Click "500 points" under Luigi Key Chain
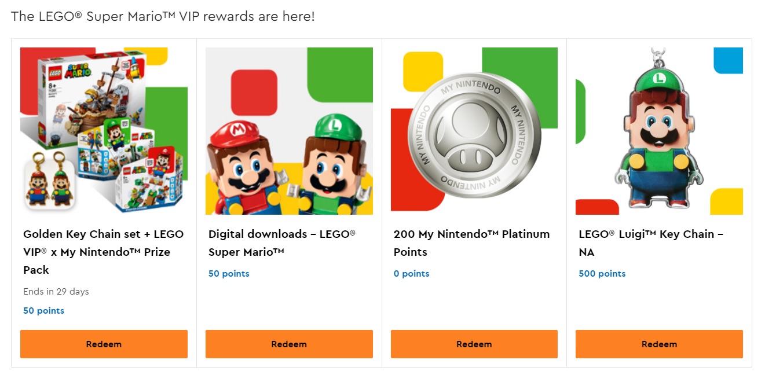This screenshot has width=765, height=382. pyautogui.click(x=602, y=273)
